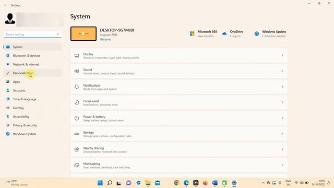
Task: Expand the Nearby sharing row chevron
Action: (282, 149)
